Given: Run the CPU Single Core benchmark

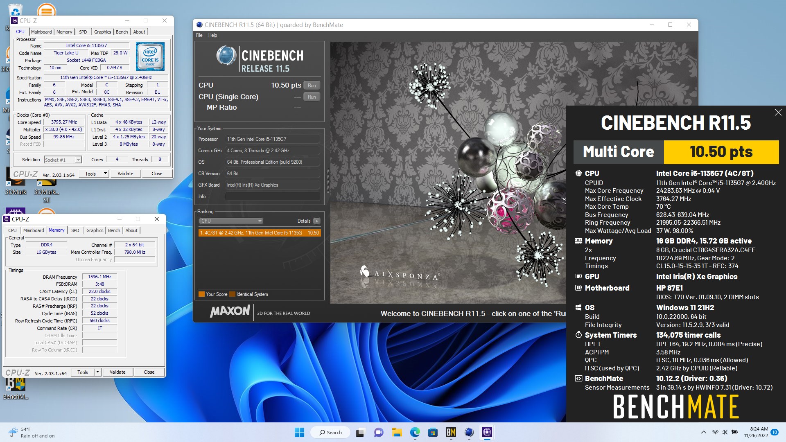Looking at the screenshot, I should click(x=312, y=97).
